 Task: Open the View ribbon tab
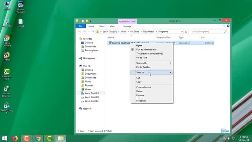pyautogui.click(x=112, y=26)
